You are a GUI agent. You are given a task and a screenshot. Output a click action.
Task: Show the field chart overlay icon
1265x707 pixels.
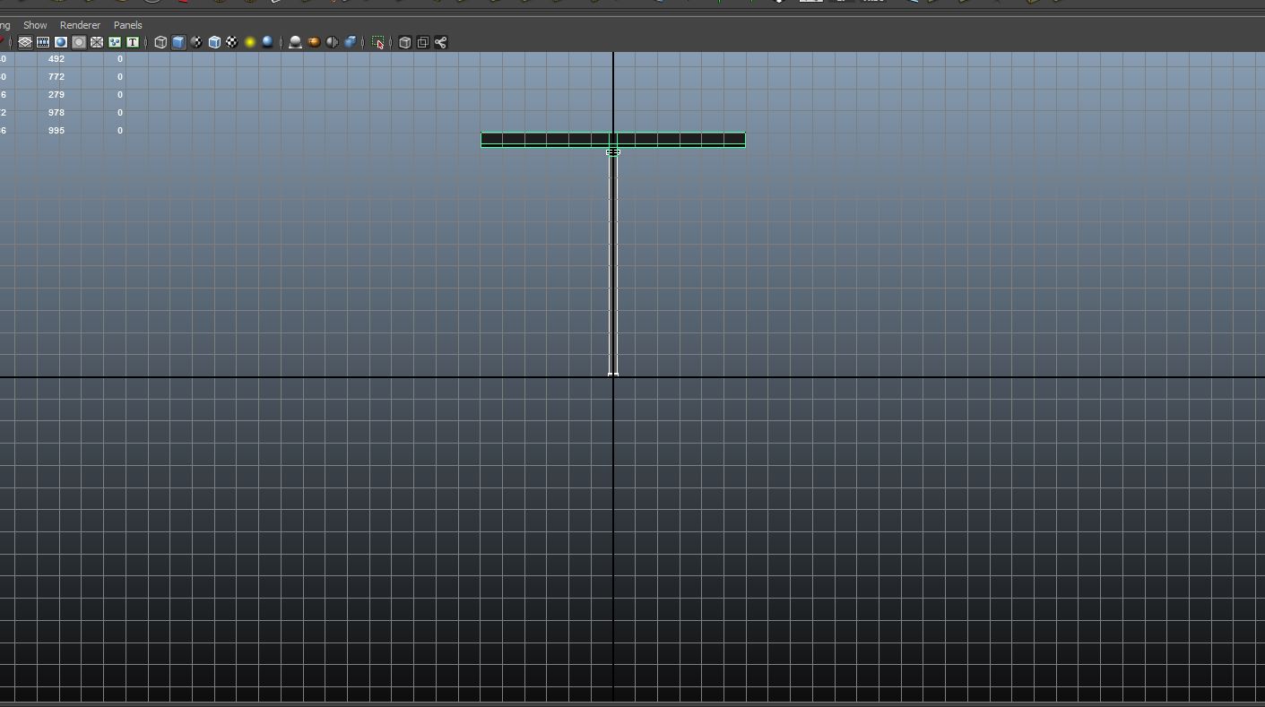click(97, 42)
